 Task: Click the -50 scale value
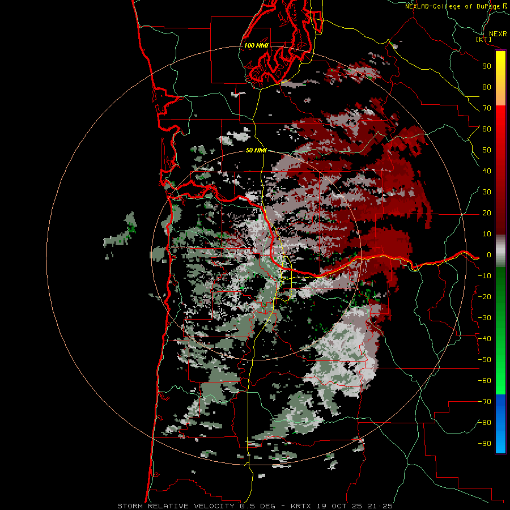click(x=484, y=360)
